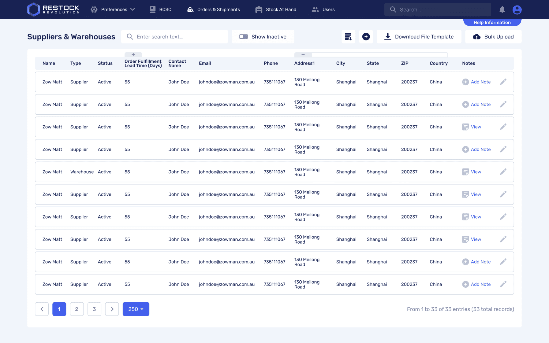
Task: View notes for the Warehouse row
Action: click(x=472, y=172)
